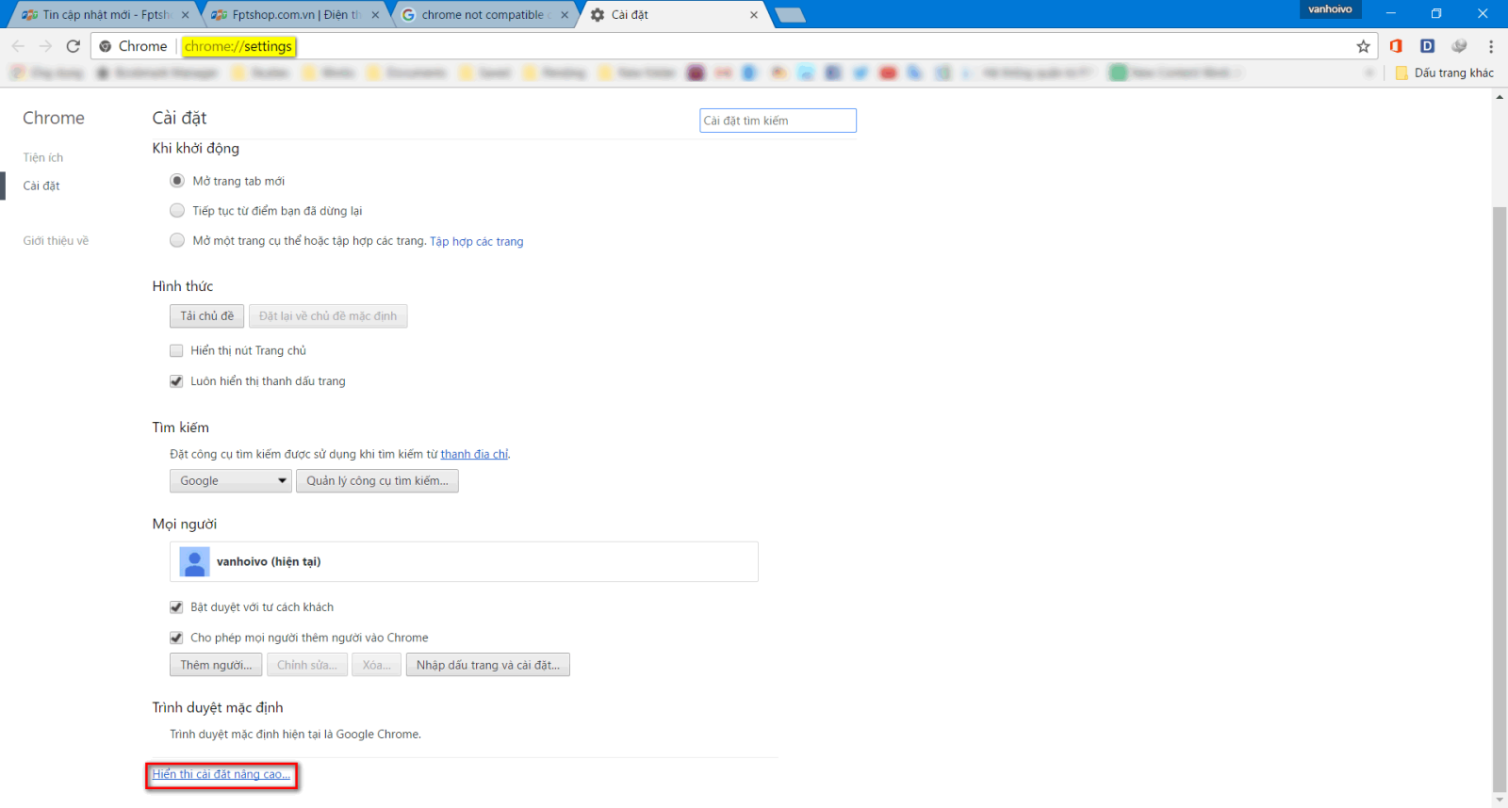The width and height of the screenshot is (1508, 808).
Task: Click the blue D extension icon
Action: pos(1427,46)
